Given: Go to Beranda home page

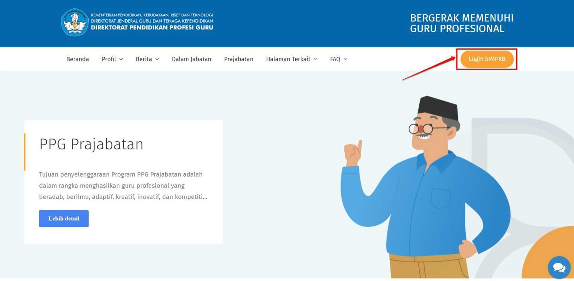Looking at the screenshot, I should (77, 59).
